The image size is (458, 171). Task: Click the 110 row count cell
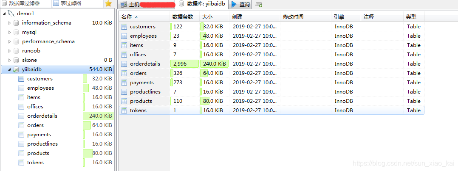184,101
